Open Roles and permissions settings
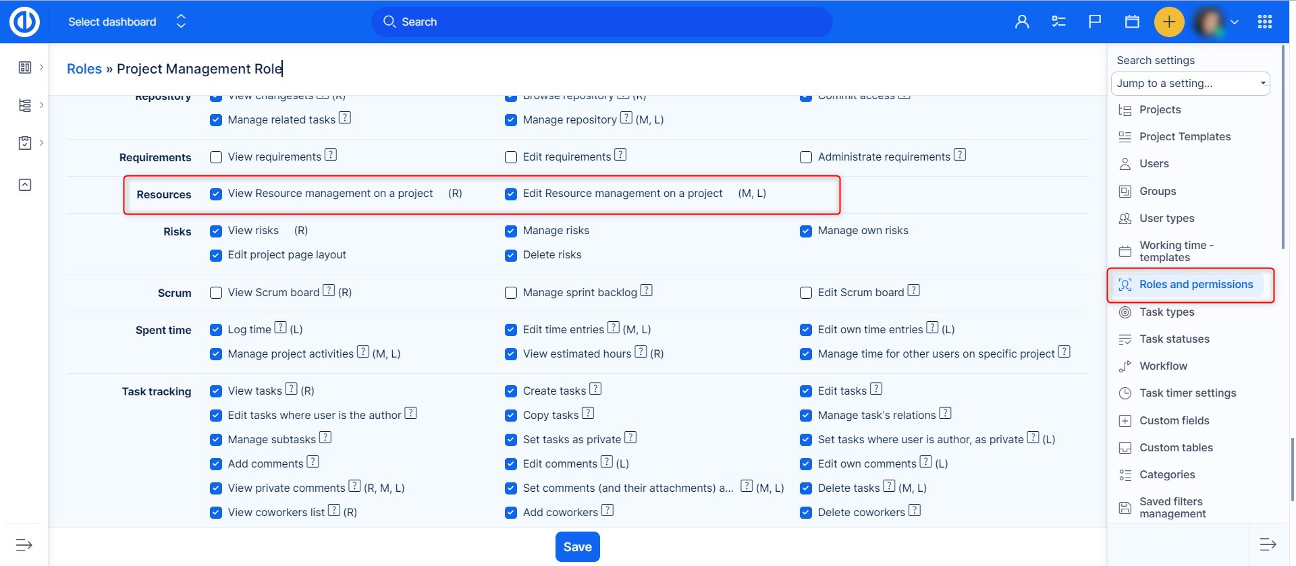Screen dimensions: 1296x566 point(1195,285)
